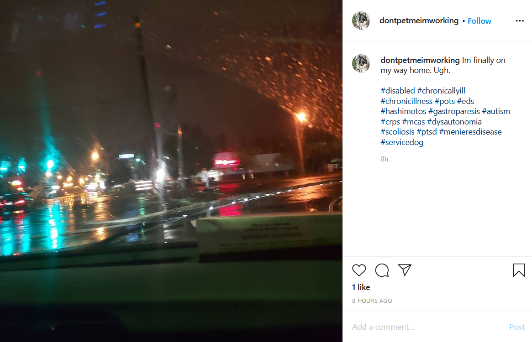Viewport: 532px width, 342px height.
Task: Follow the dontpetmeimworking account
Action: point(479,21)
